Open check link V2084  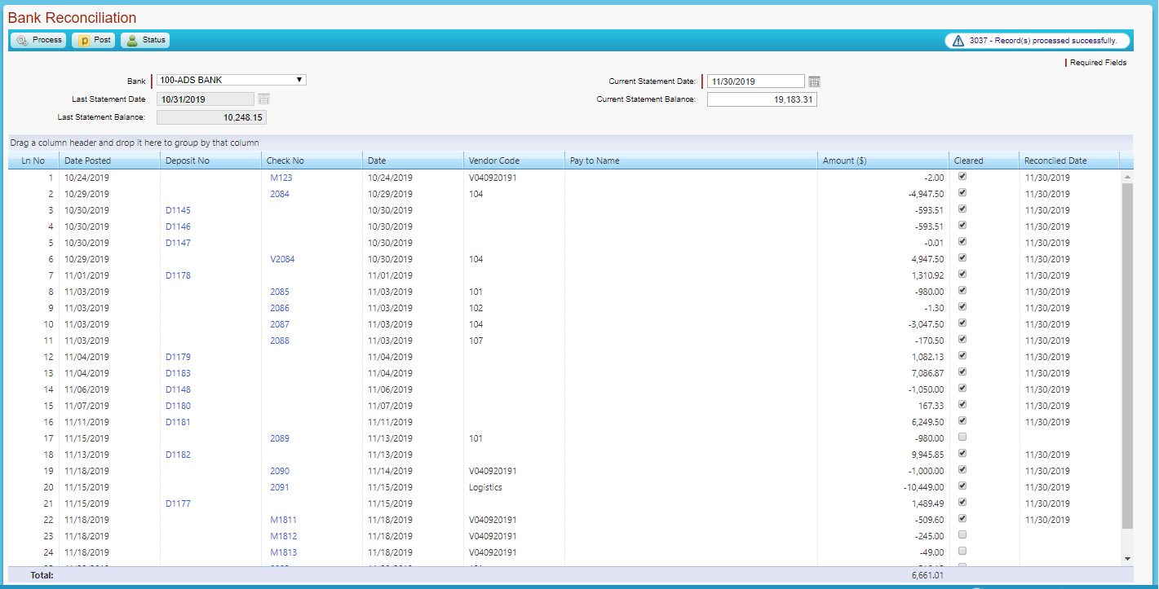282,259
